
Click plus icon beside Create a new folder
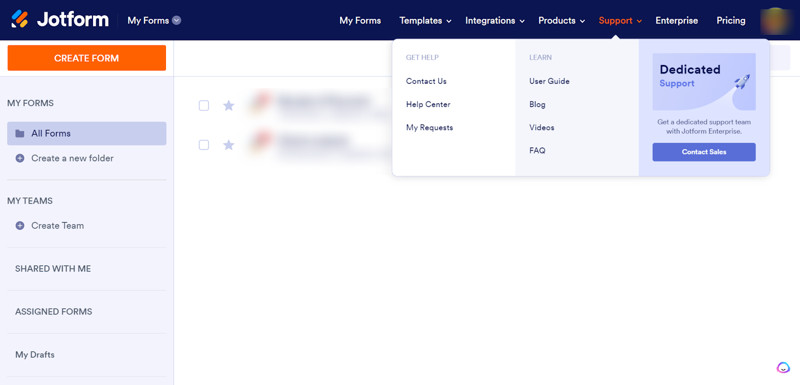tap(20, 158)
